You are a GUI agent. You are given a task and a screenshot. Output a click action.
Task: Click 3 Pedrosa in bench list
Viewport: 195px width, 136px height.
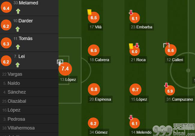(29, 119)
